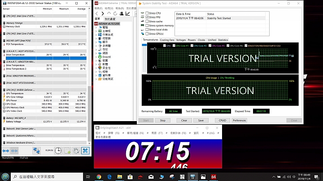Expand 顯示 node in AIDA64 tree
This screenshot has width=323, height=181.
point(96,42)
